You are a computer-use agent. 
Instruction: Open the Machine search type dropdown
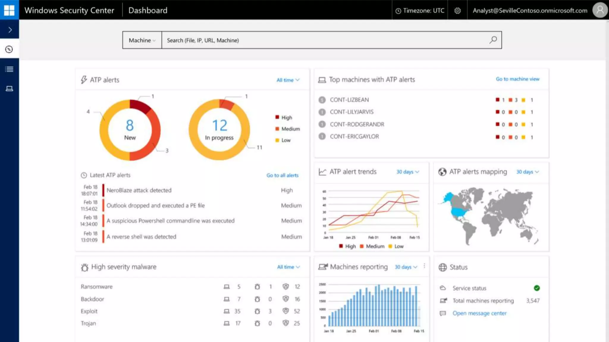click(142, 40)
